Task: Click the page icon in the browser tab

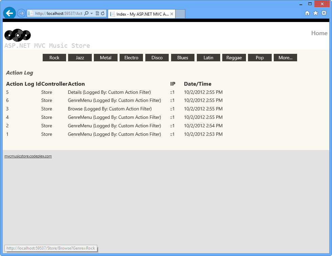Action: pos(112,14)
